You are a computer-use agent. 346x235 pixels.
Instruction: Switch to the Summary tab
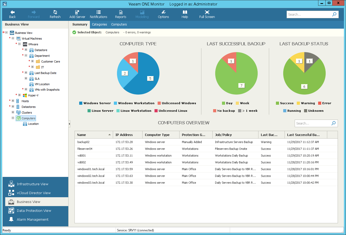pos(80,24)
